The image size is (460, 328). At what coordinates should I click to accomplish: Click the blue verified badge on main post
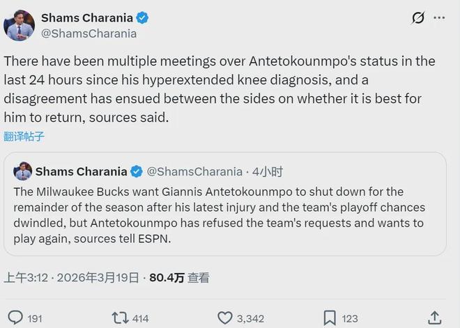141,17
